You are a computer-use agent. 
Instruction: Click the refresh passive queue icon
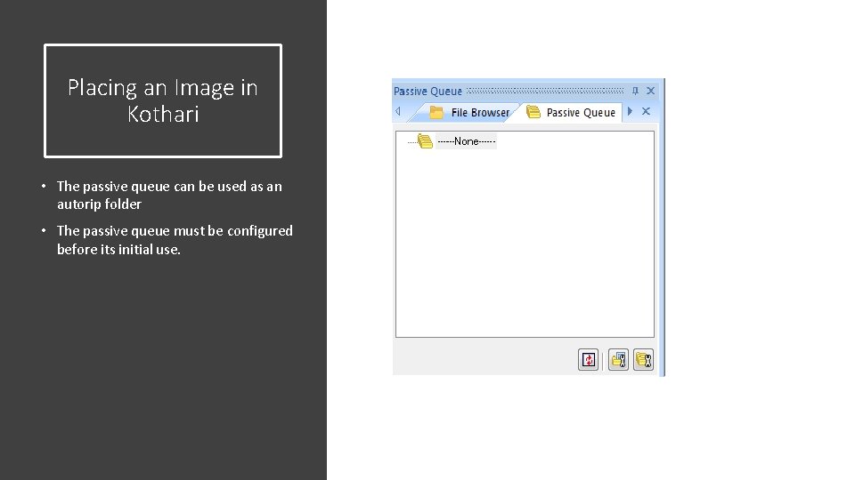588,360
